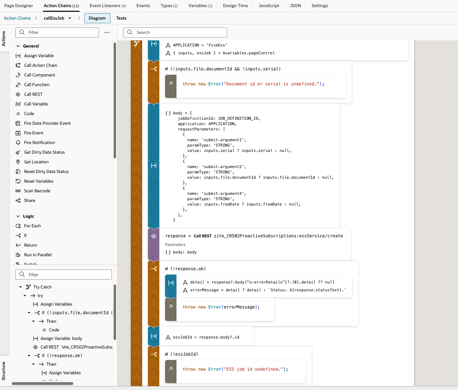Click the Actions palette vertical scrollbar
This screenshot has height=390, width=458.
click(115, 100)
